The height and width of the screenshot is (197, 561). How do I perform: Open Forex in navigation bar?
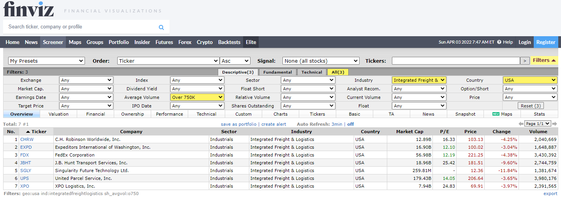point(185,42)
